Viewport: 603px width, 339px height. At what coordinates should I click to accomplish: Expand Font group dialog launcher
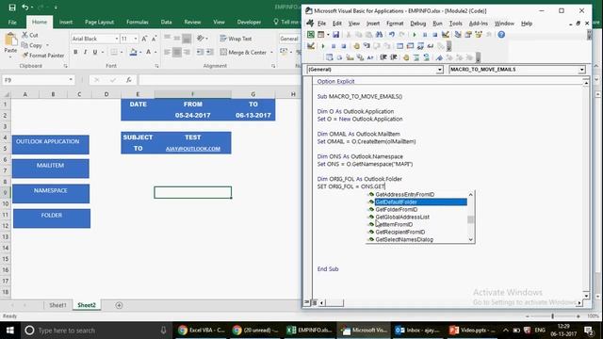(x=157, y=66)
